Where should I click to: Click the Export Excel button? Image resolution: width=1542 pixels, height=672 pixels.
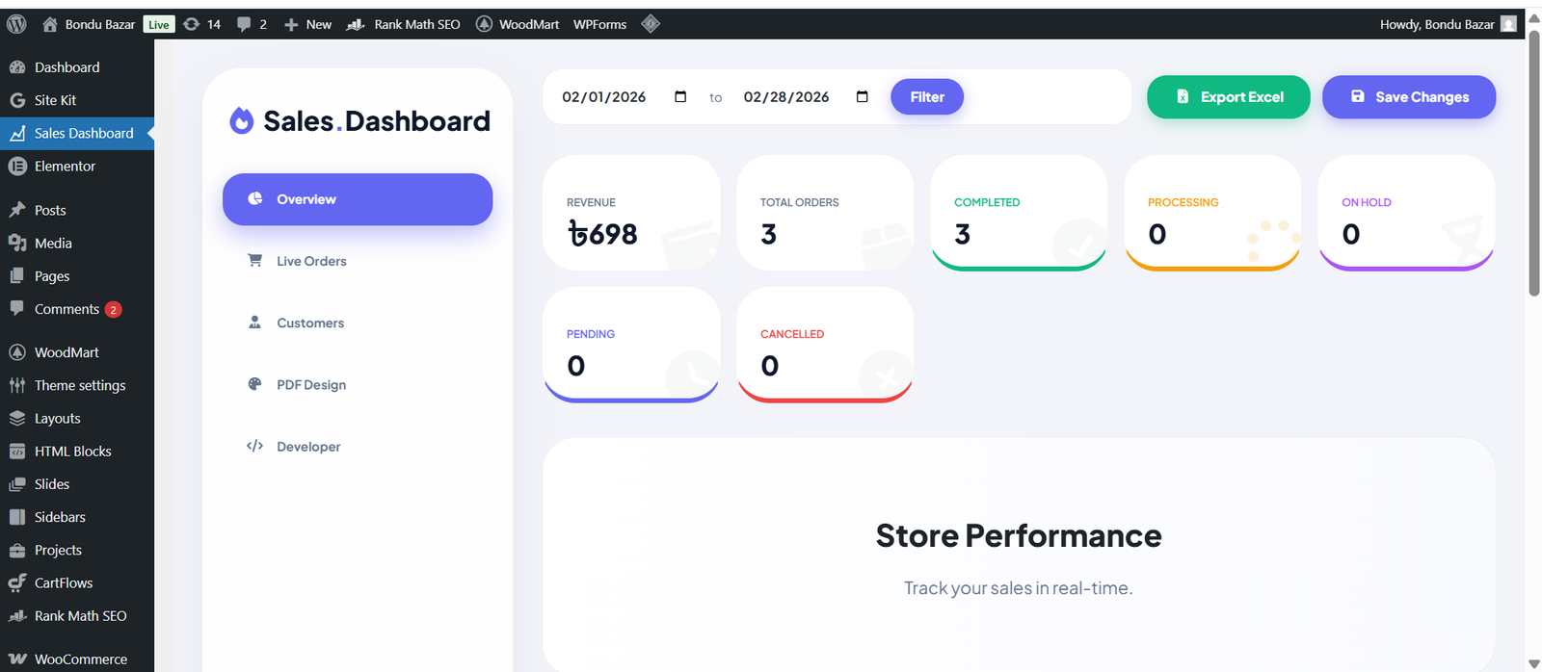[1228, 97]
